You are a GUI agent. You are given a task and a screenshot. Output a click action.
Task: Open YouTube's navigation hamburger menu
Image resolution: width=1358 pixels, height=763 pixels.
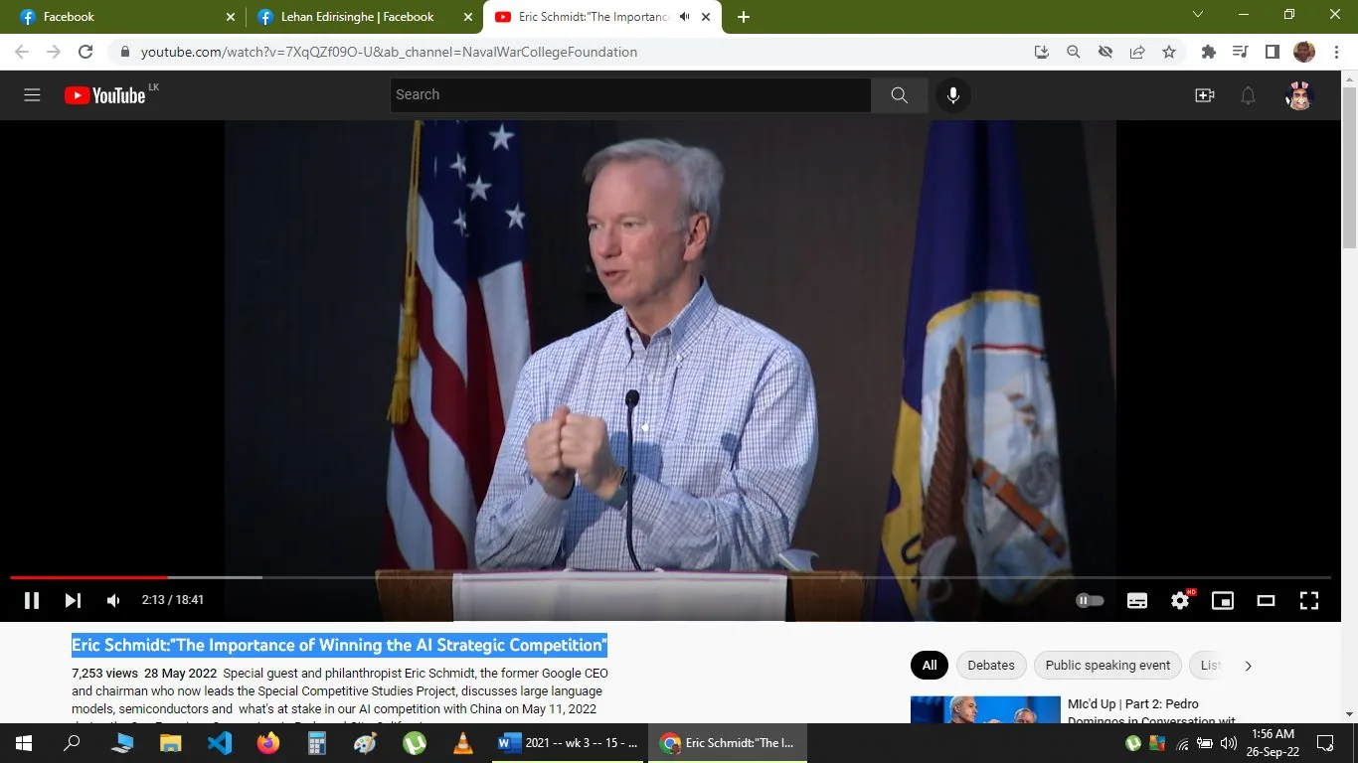coord(32,94)
